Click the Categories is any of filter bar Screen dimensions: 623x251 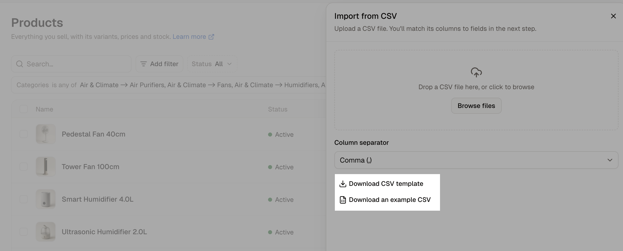click(169, 85)
